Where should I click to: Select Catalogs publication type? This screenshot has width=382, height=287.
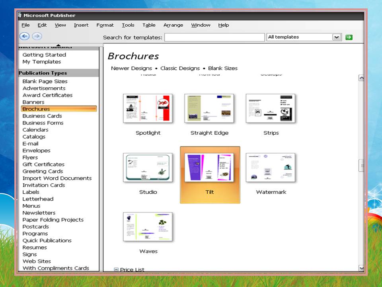click(34, 137)
